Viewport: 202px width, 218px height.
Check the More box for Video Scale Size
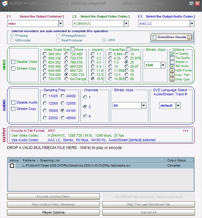tap(73, 49)
